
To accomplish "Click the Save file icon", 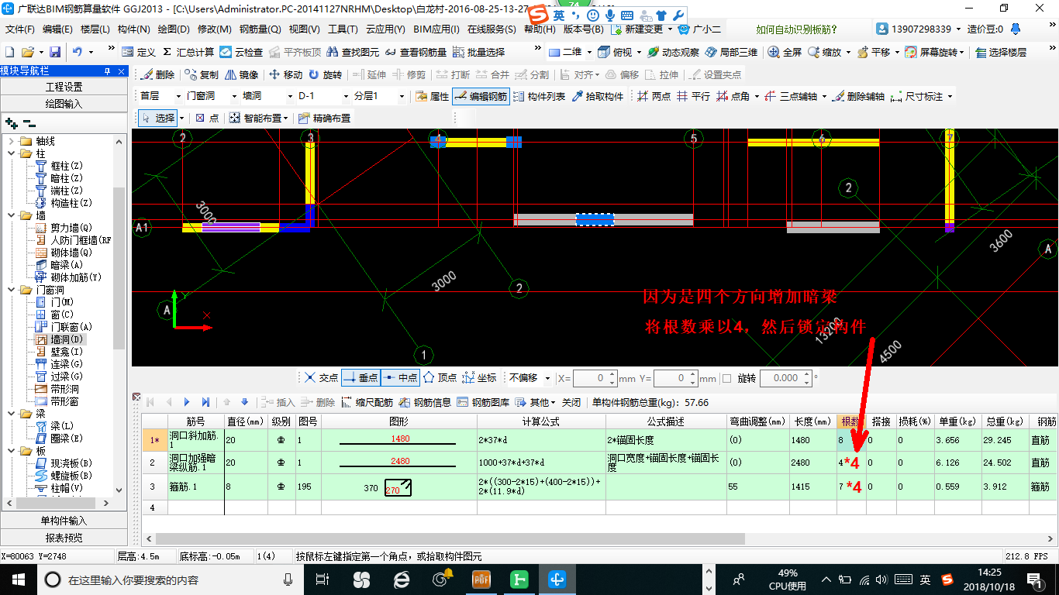I will point(55,52).
